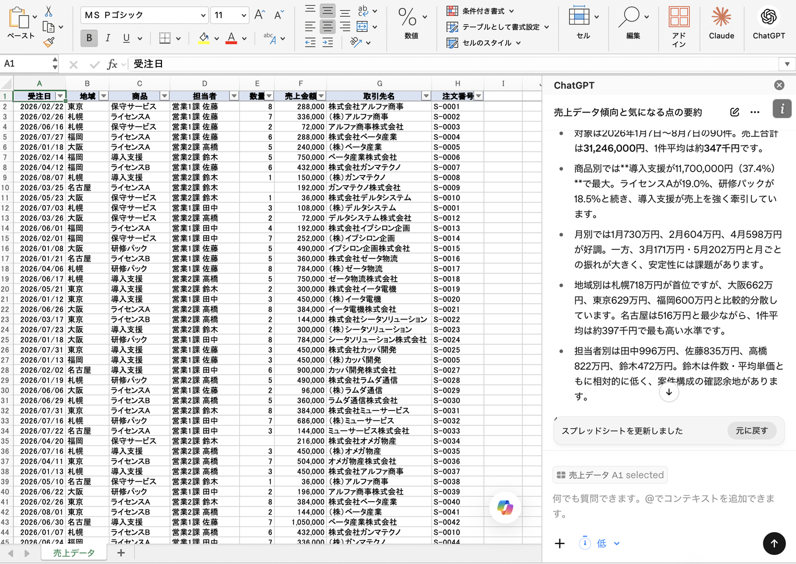Click the text Orientation icon
This screenshot has width=796, height=564.
coord(356,42)
